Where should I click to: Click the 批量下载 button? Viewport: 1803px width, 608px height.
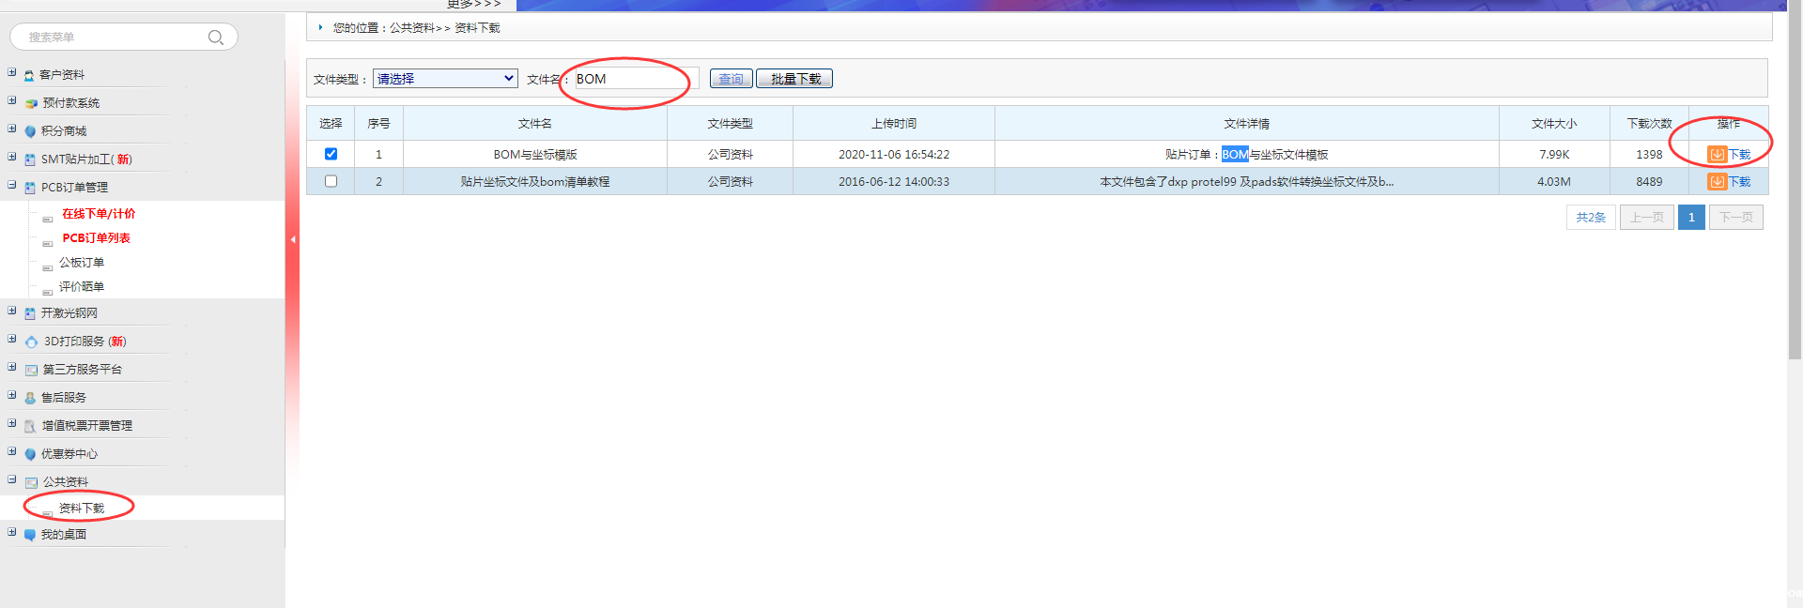coord(794,79)
